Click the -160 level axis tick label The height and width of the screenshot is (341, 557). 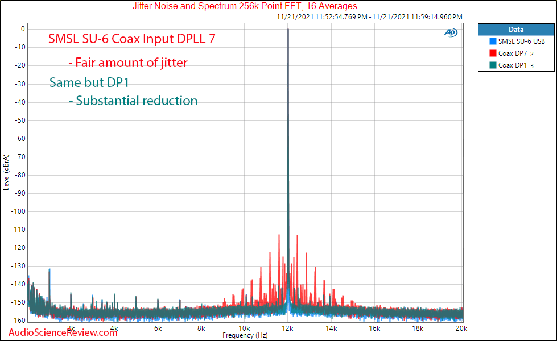click(x=18, y=321)
